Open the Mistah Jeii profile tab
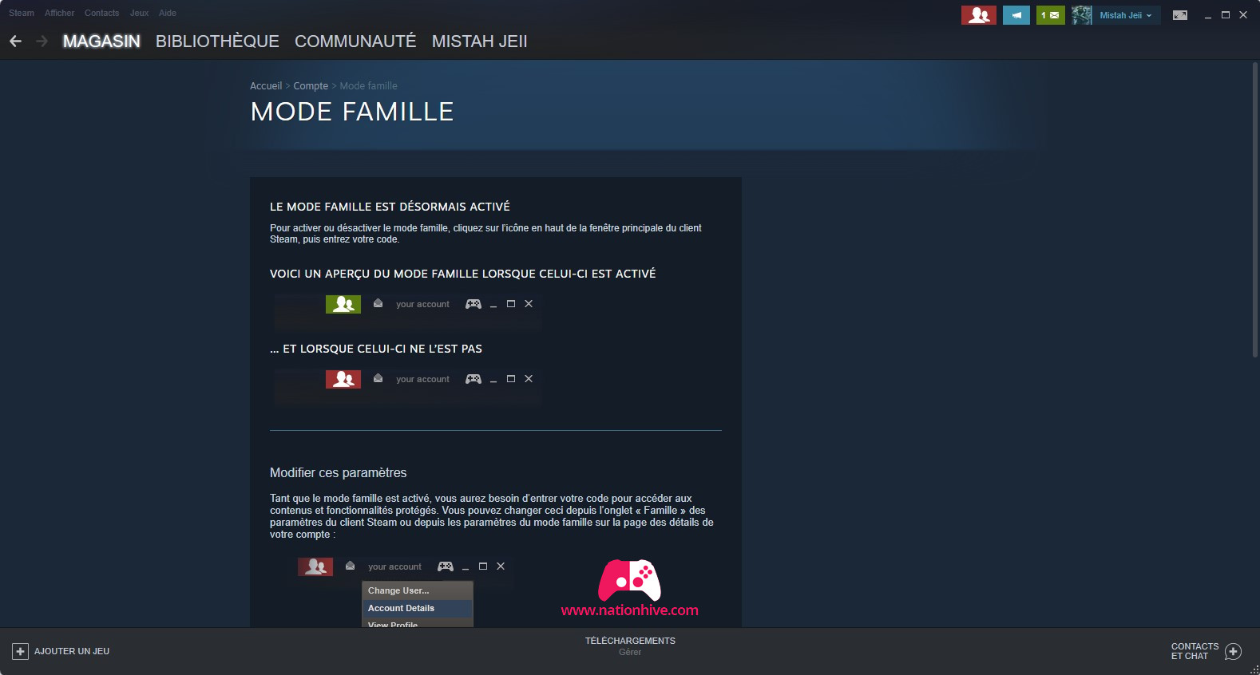Viewport: 1260px width, 675px height. click(479, 41)
